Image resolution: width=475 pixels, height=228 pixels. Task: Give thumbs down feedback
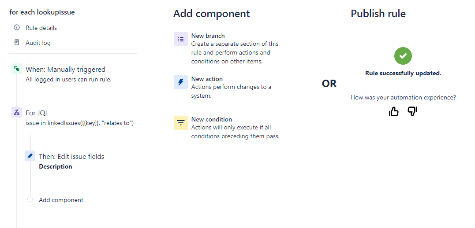412,111
